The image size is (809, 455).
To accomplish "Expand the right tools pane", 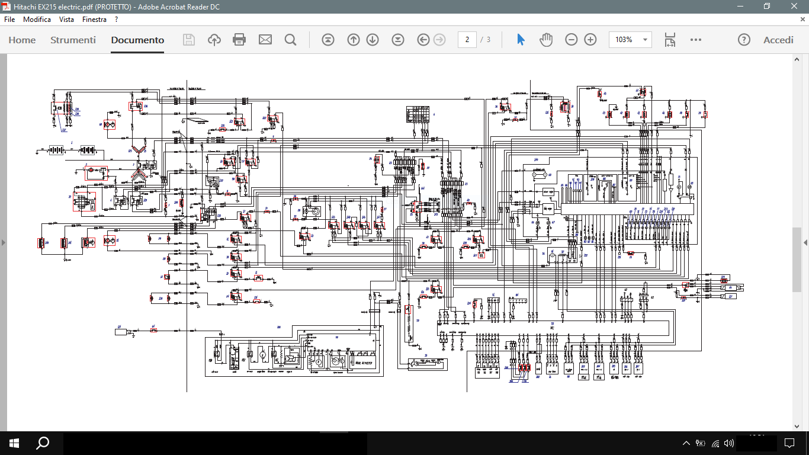I will [x=805, y=242].
